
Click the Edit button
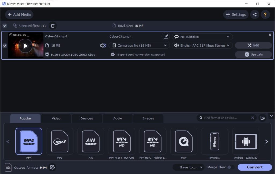(x=253, y=45)
